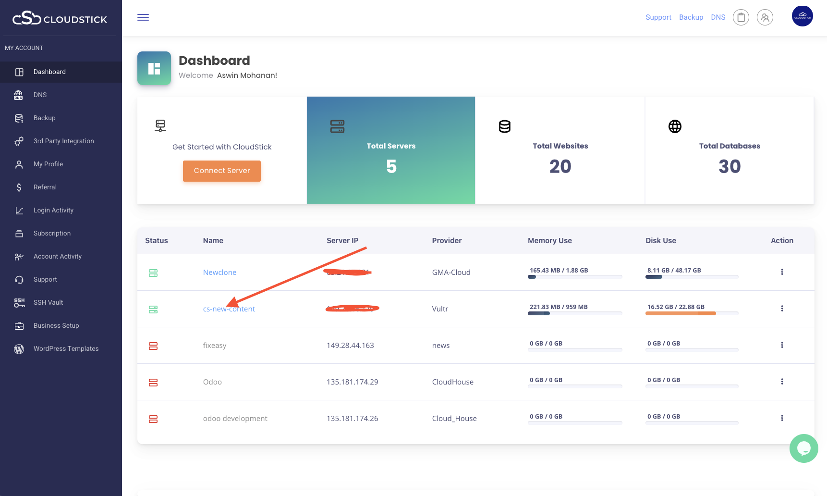
Task: Toggle the hamburger sidebar menu
Action: tap(143, 18)
